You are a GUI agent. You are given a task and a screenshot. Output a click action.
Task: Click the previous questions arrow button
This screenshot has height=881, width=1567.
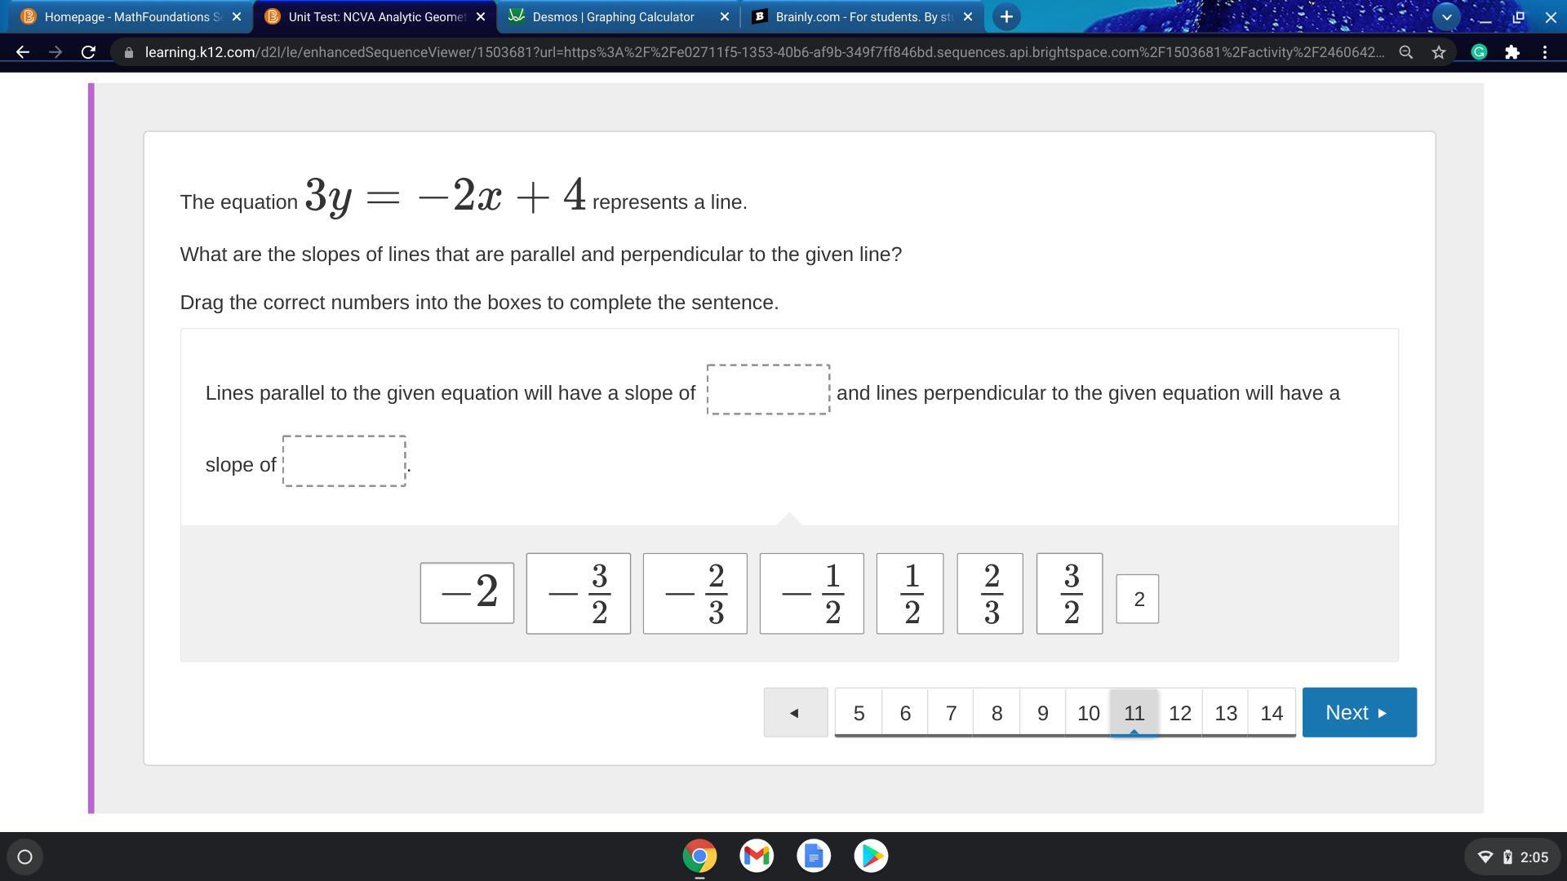point(795,712)
